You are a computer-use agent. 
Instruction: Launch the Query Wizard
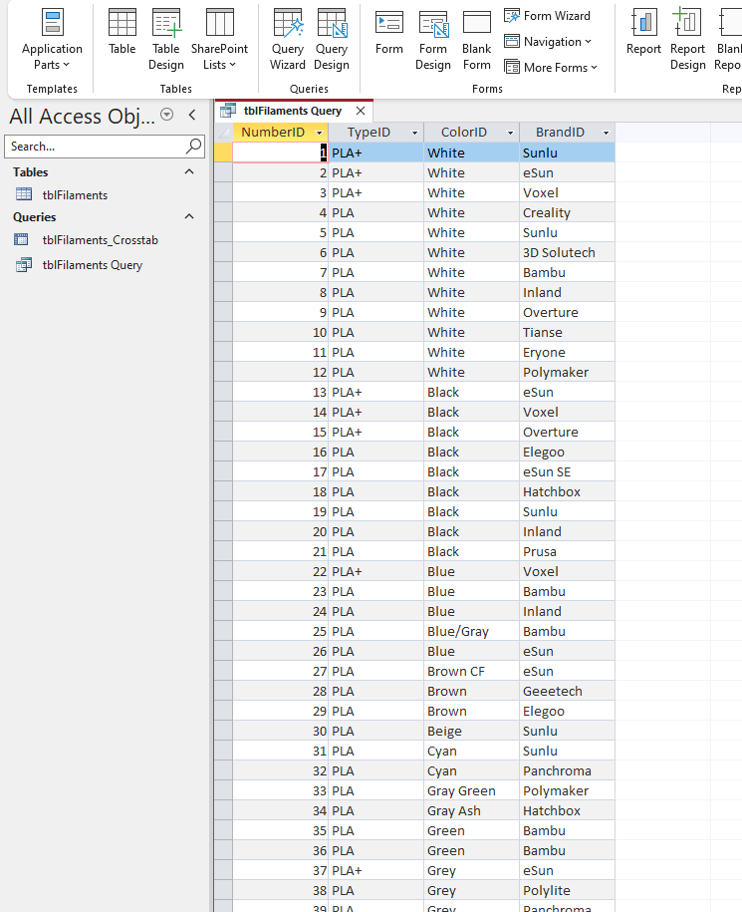click(x=288, y=40)
